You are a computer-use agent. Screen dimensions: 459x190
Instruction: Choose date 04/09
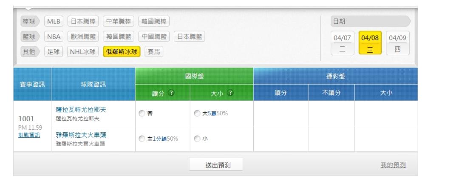pyautogui.click(x=397, y=43)
